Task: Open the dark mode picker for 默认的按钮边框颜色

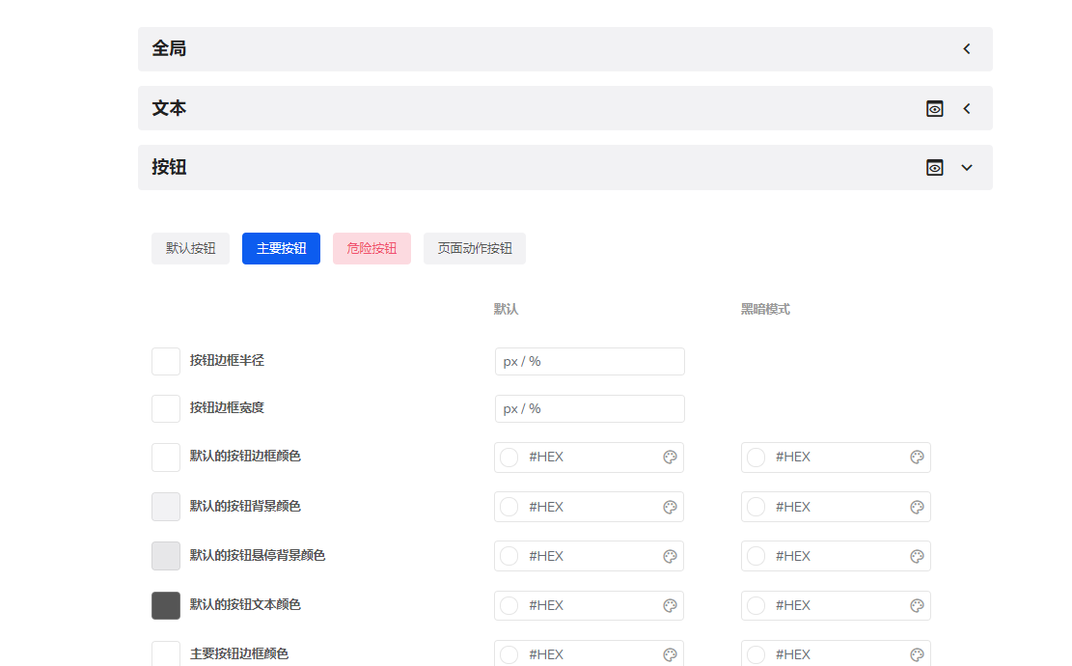Action: (x=917, y=457)
